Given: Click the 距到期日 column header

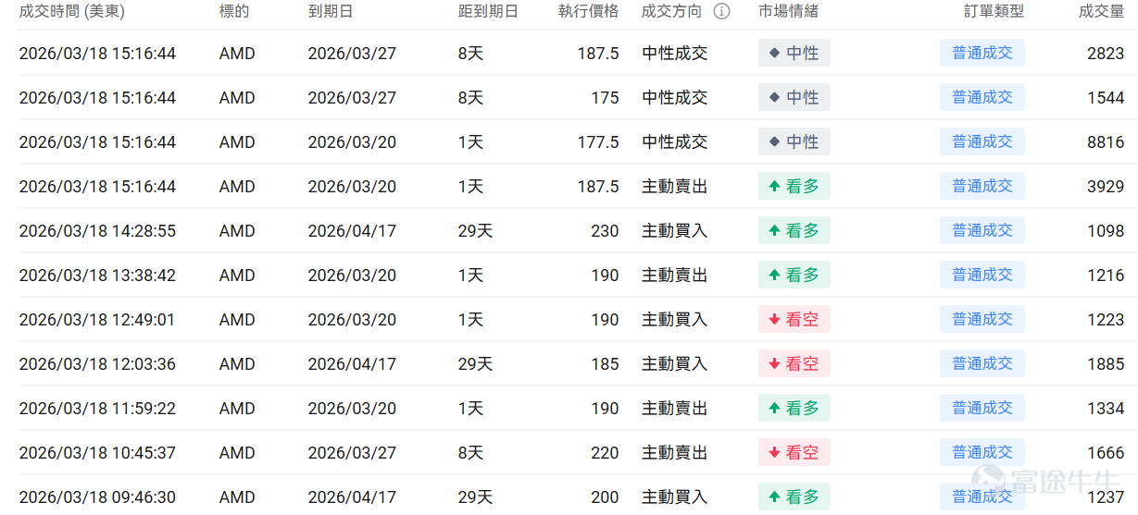Looking at the screenshot, I should [488, 12].
